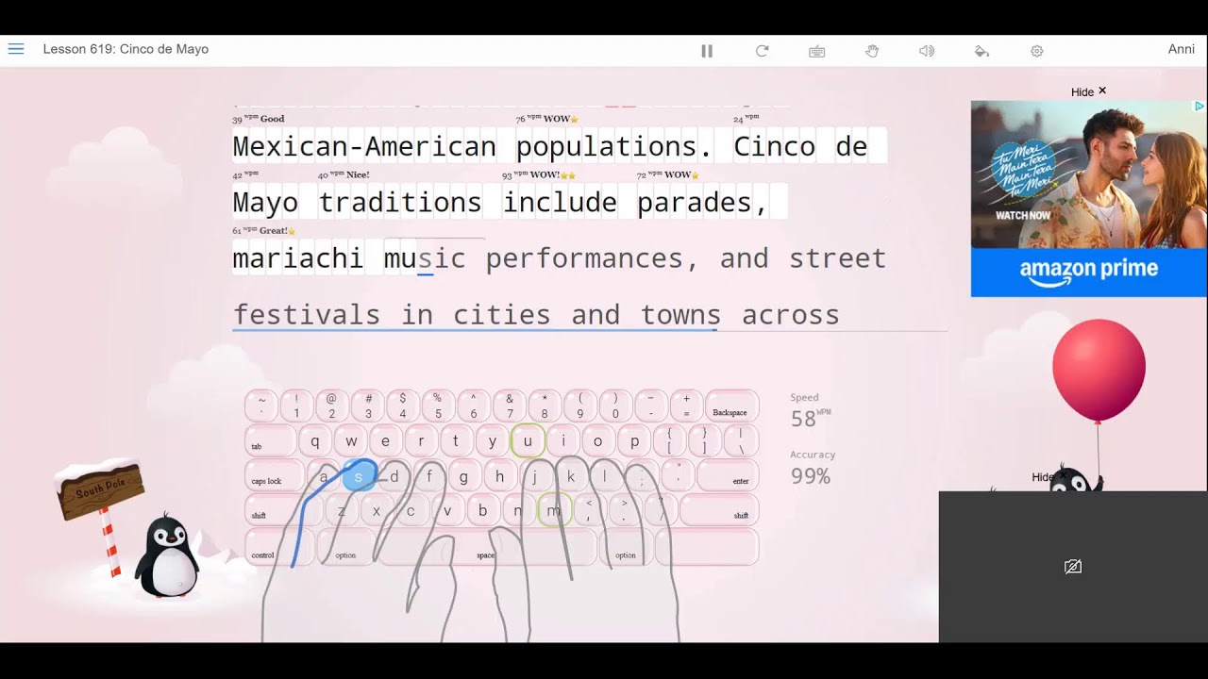The height and width of the screenshot is (679, 1208).
Task: Open the Anni user profile
Action: 1182,49
